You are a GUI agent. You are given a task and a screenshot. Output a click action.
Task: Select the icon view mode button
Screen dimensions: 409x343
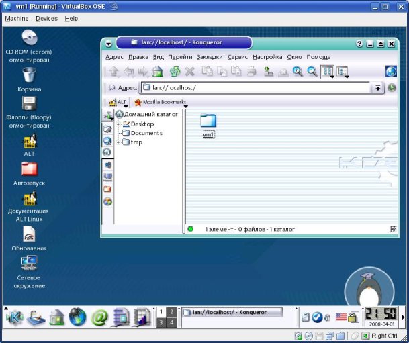[x=328, y=72]
